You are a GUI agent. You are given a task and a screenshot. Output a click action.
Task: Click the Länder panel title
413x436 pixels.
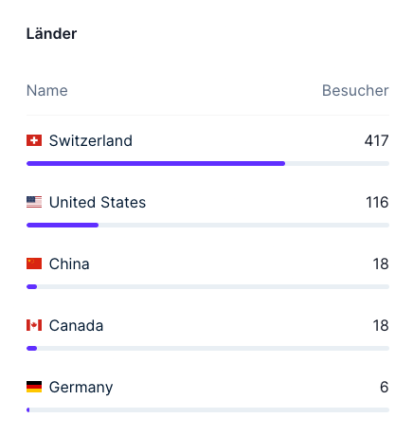tap(51, 34)
